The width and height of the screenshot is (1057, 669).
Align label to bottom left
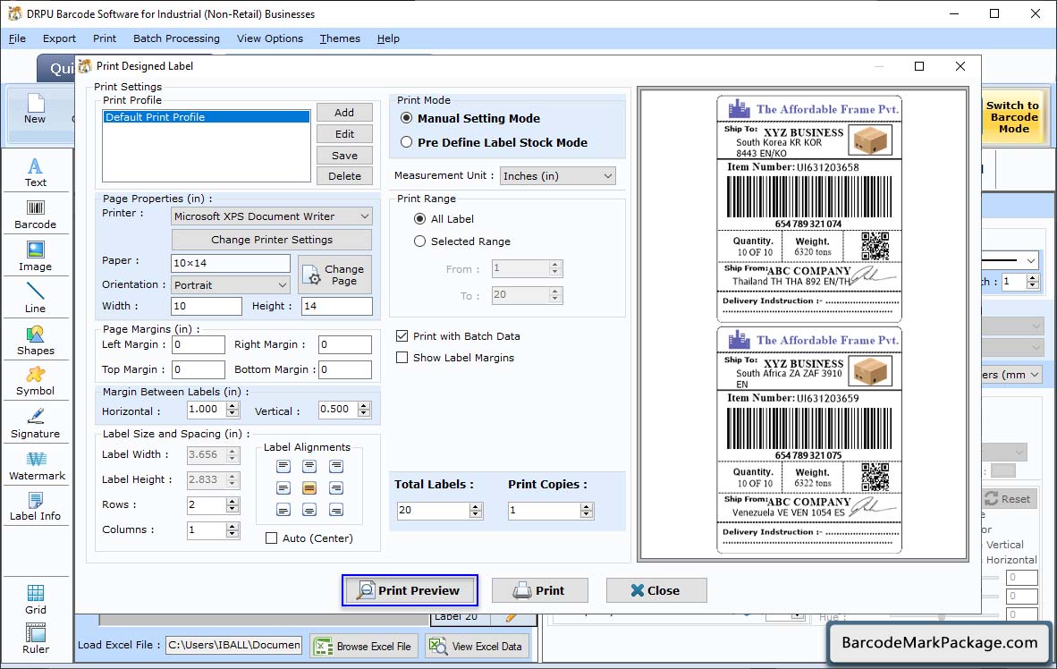(283, 510)
